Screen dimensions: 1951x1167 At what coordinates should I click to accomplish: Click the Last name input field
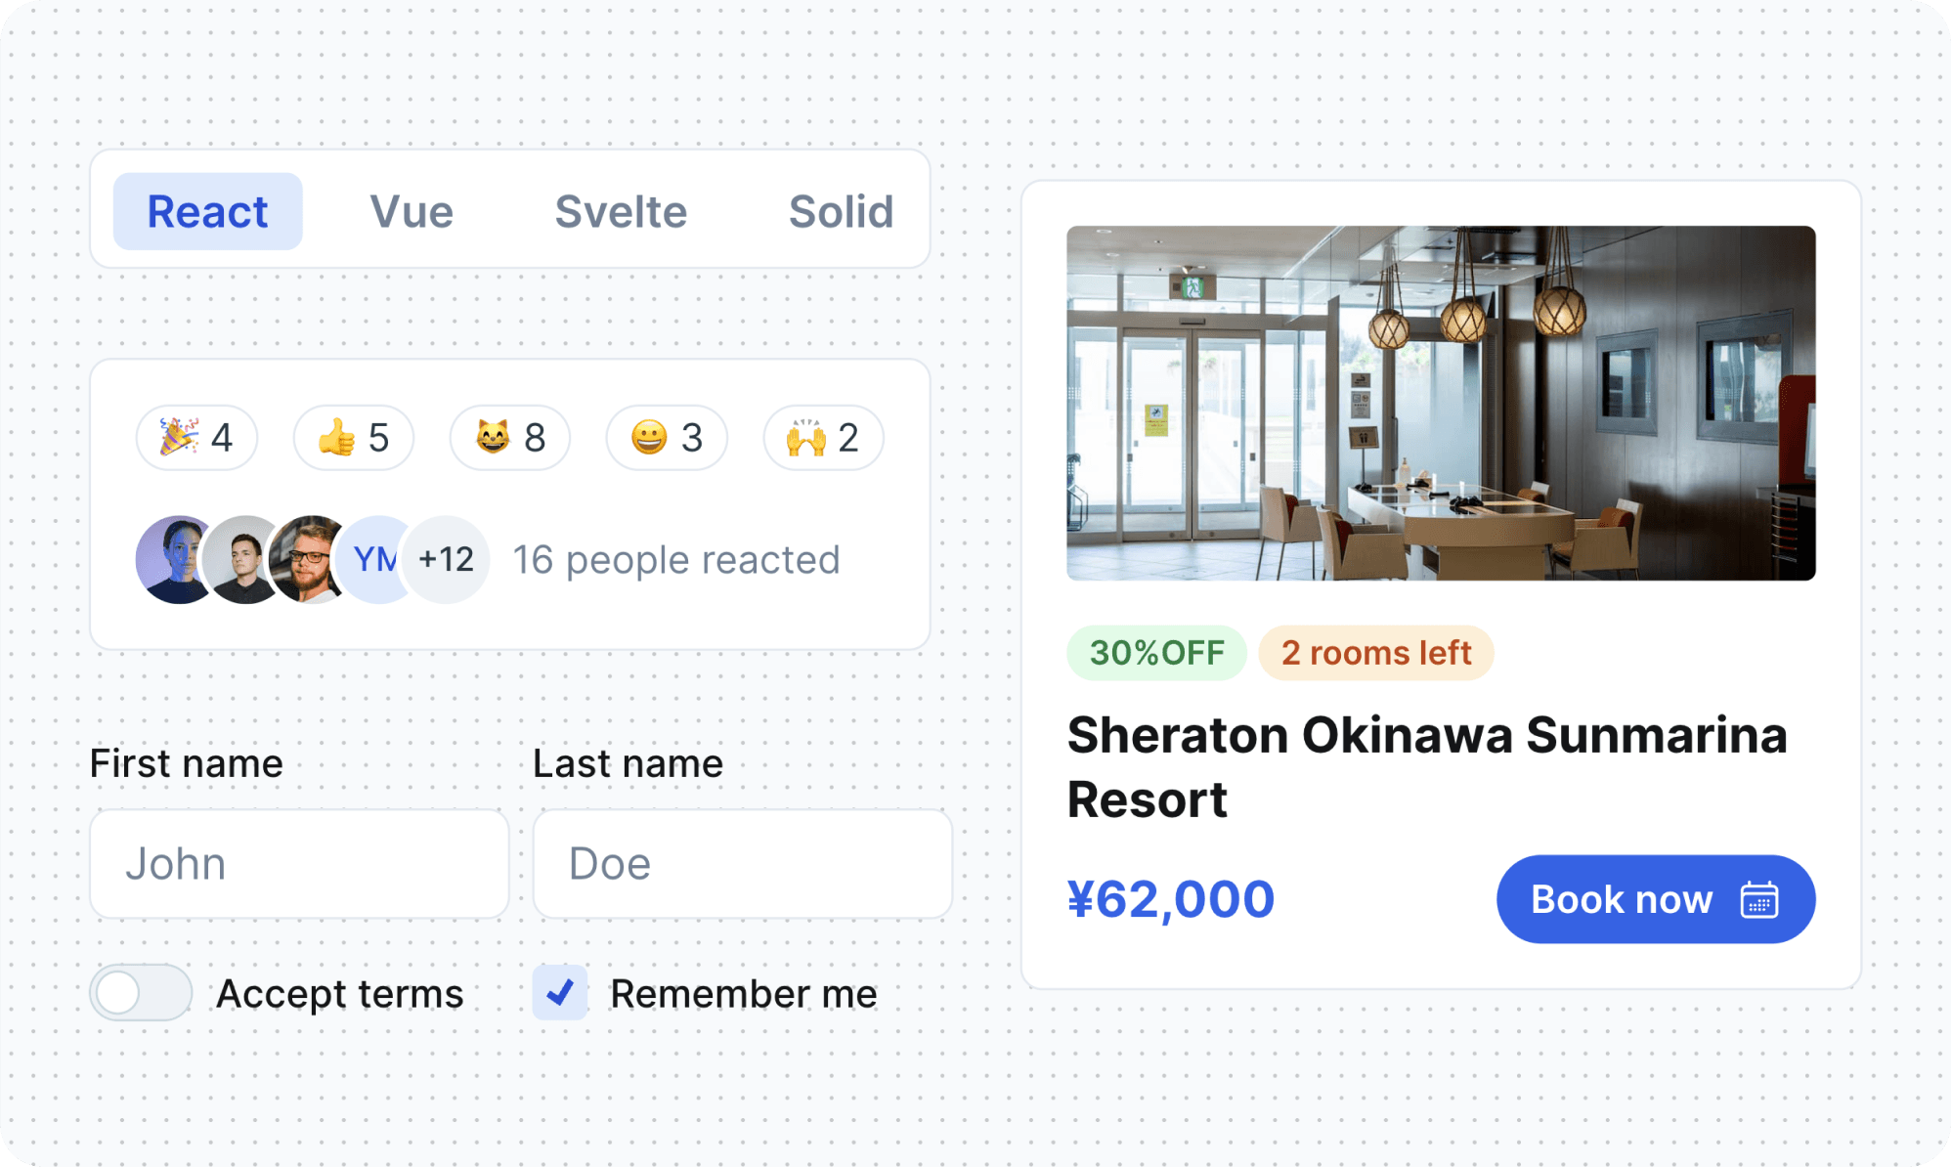(x=743, y=864)
